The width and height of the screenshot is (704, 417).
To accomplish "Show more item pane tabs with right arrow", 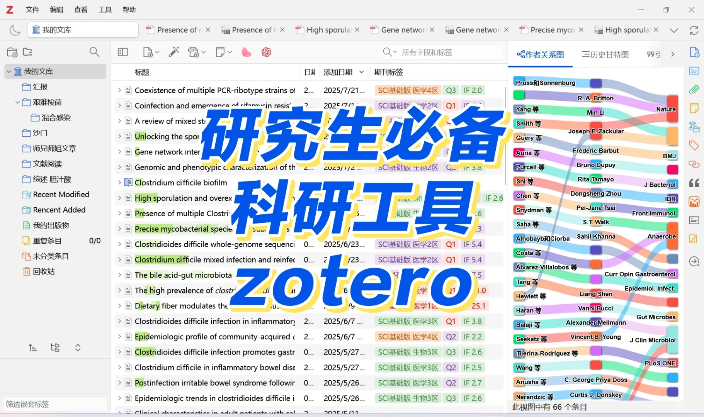I will (x=673, y=54).
